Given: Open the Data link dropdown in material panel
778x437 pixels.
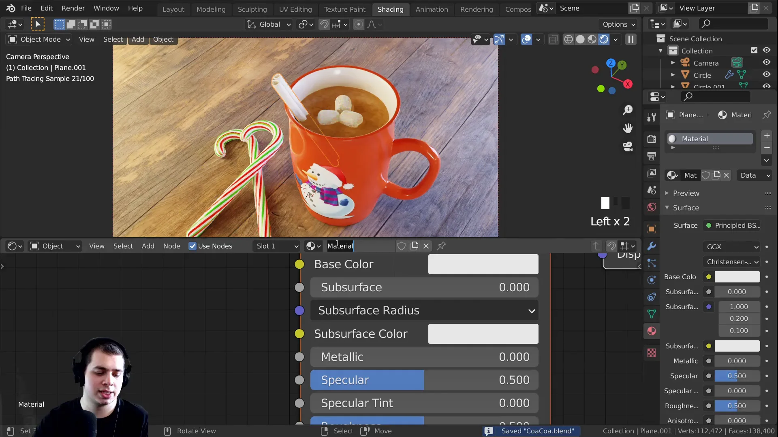Looking at the screenshot, I should click(754, 175).
